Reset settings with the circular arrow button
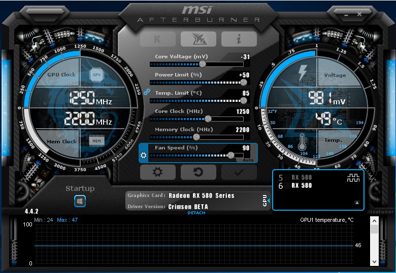This screenshot has height=273, width=396. [x=198, y=172]
